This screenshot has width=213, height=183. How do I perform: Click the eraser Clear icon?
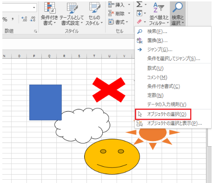pyautogui.click(x=139, y=21)
